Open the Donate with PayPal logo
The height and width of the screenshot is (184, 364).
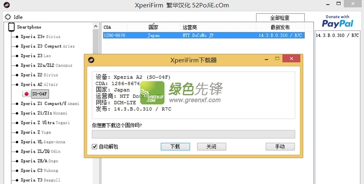[x=338, y=22]
